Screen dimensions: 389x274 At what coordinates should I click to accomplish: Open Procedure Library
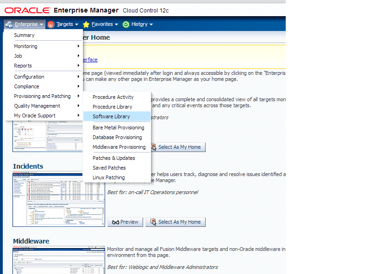point(117,107)
